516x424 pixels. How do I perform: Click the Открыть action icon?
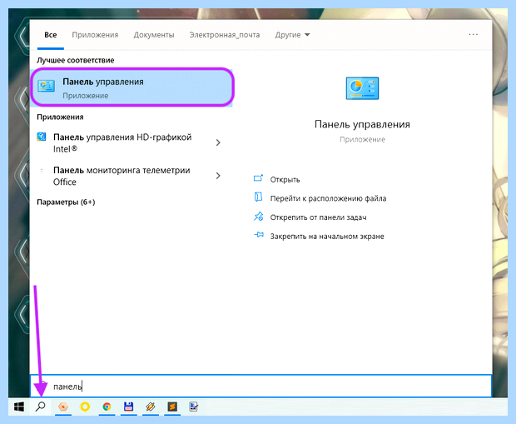(x=258, y=178)
